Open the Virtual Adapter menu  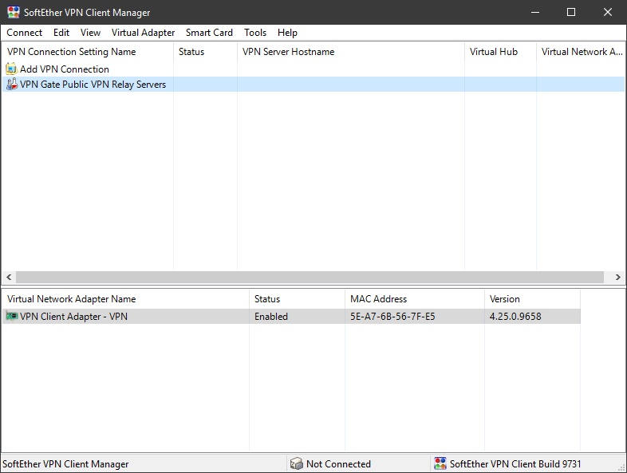tap(143, 33)
